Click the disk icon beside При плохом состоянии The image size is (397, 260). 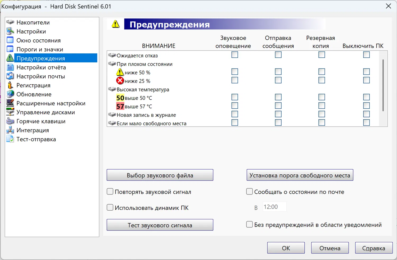pos(112,64)
